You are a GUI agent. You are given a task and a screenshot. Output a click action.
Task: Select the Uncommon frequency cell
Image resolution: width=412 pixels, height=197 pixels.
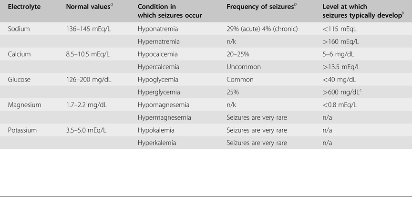coord(242,67)
